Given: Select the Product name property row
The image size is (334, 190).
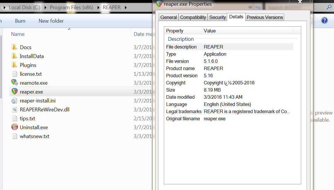Looking at the screenshot, I should coord(229,68).
